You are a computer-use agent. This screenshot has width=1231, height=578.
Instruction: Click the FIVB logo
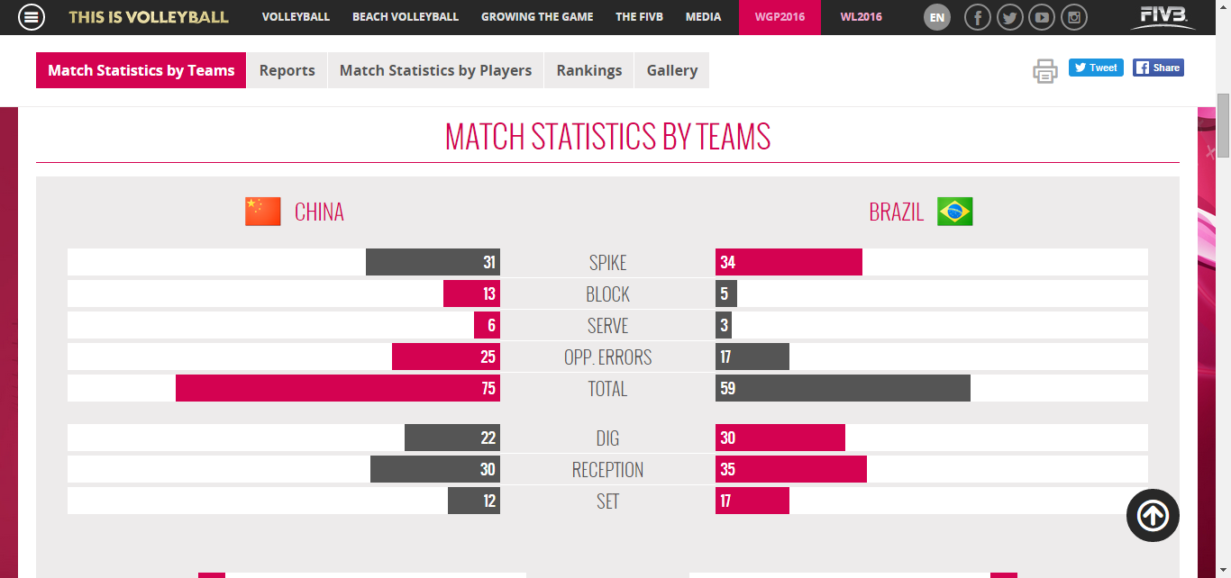point(1163,16)
